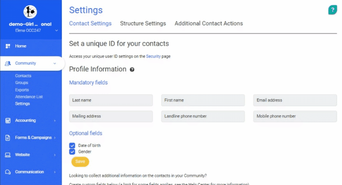Follow the Security page link

click(x=153, y=56)
